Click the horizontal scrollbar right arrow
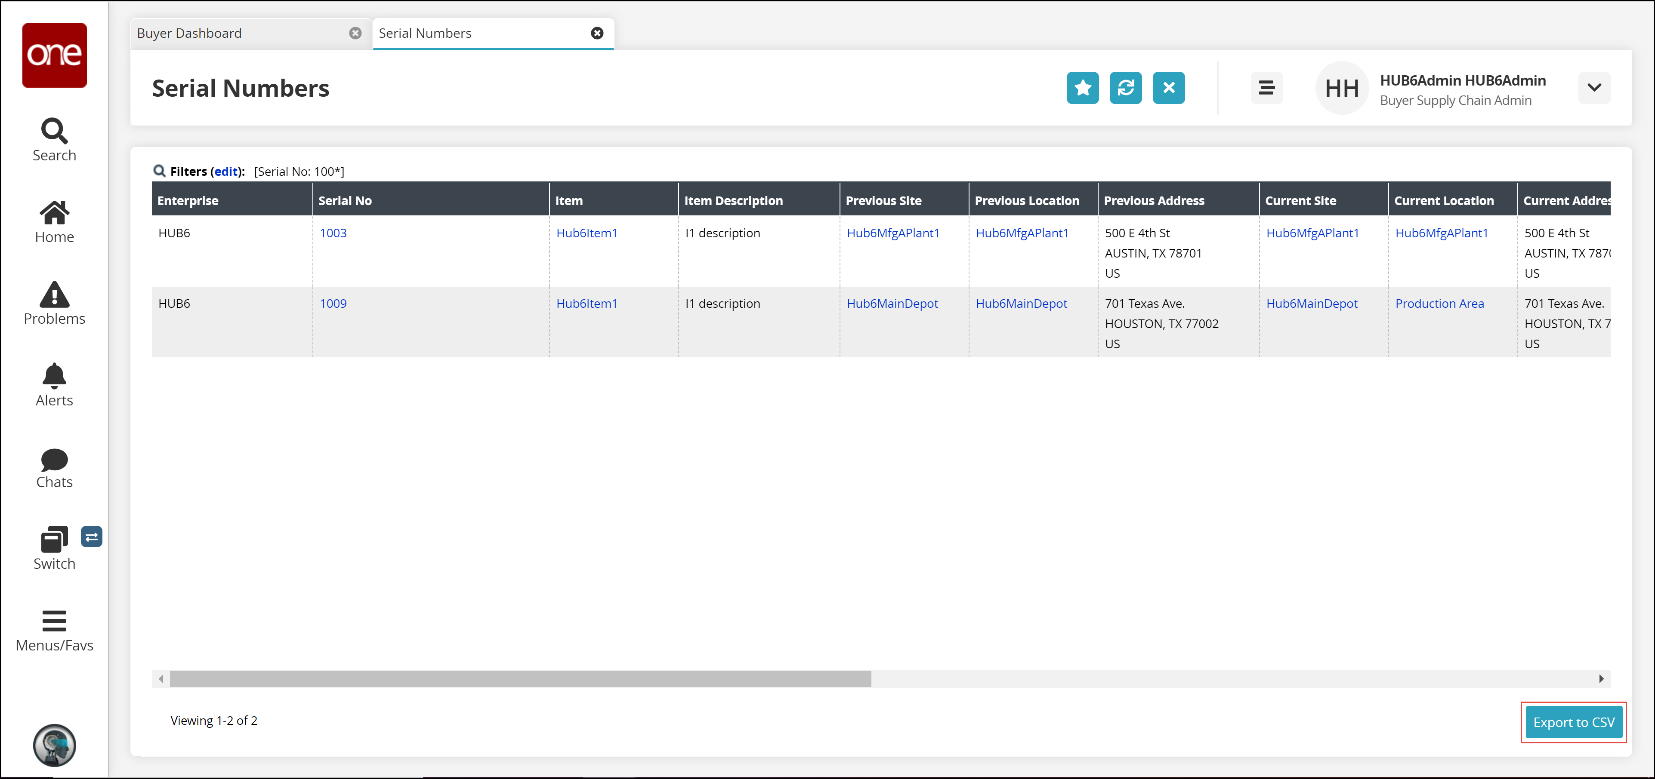This screenshot has height=779, width=1655. (x=1601, y=679)
